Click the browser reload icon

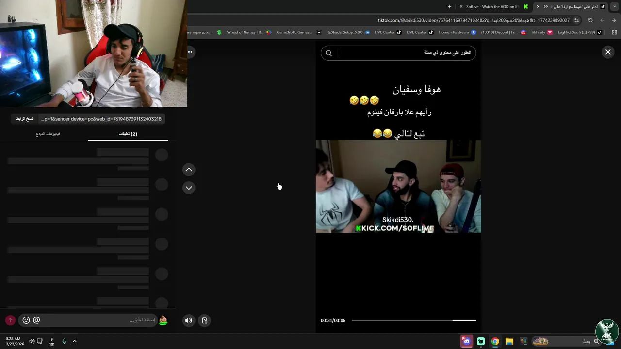[x=590, y=20]
